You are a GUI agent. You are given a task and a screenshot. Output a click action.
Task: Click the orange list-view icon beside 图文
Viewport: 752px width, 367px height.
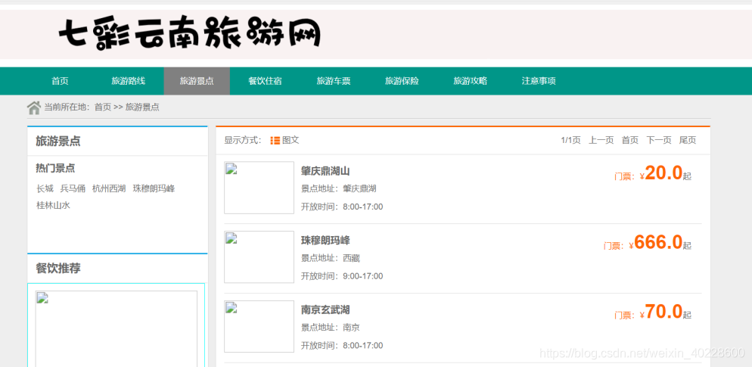click(275, 141)
